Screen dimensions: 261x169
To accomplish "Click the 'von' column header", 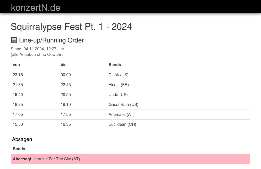I will click(x=16, y=65).
